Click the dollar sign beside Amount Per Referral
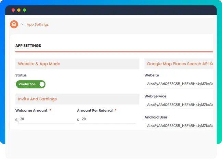Image resolution: width=222 pixels, height=159 pixels. pyautogui.click(x=78, y=120)
